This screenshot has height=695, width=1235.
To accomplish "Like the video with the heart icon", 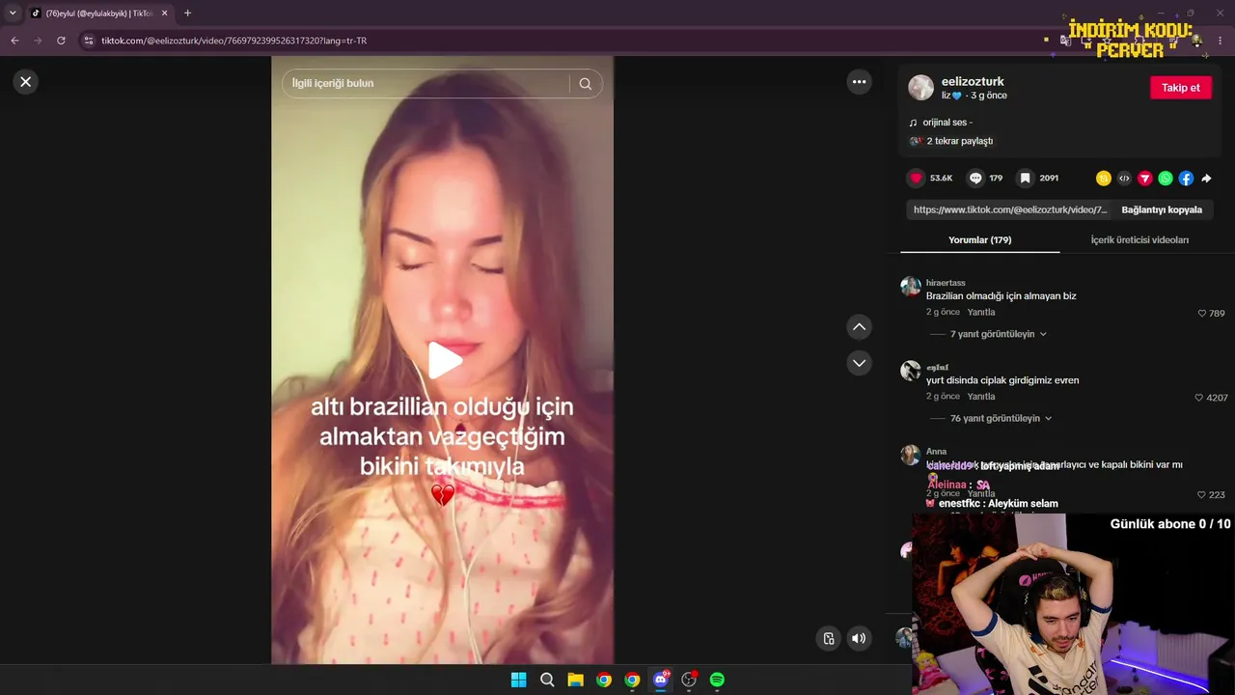I will pyautogui.click(x=916, y=179).
